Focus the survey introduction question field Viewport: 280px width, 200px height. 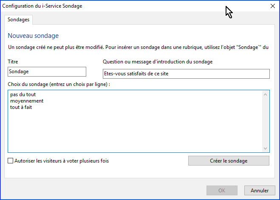click(x=186, y=74)
